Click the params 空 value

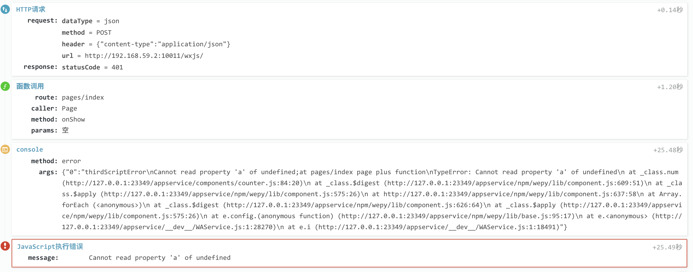[x=65, y=131]
